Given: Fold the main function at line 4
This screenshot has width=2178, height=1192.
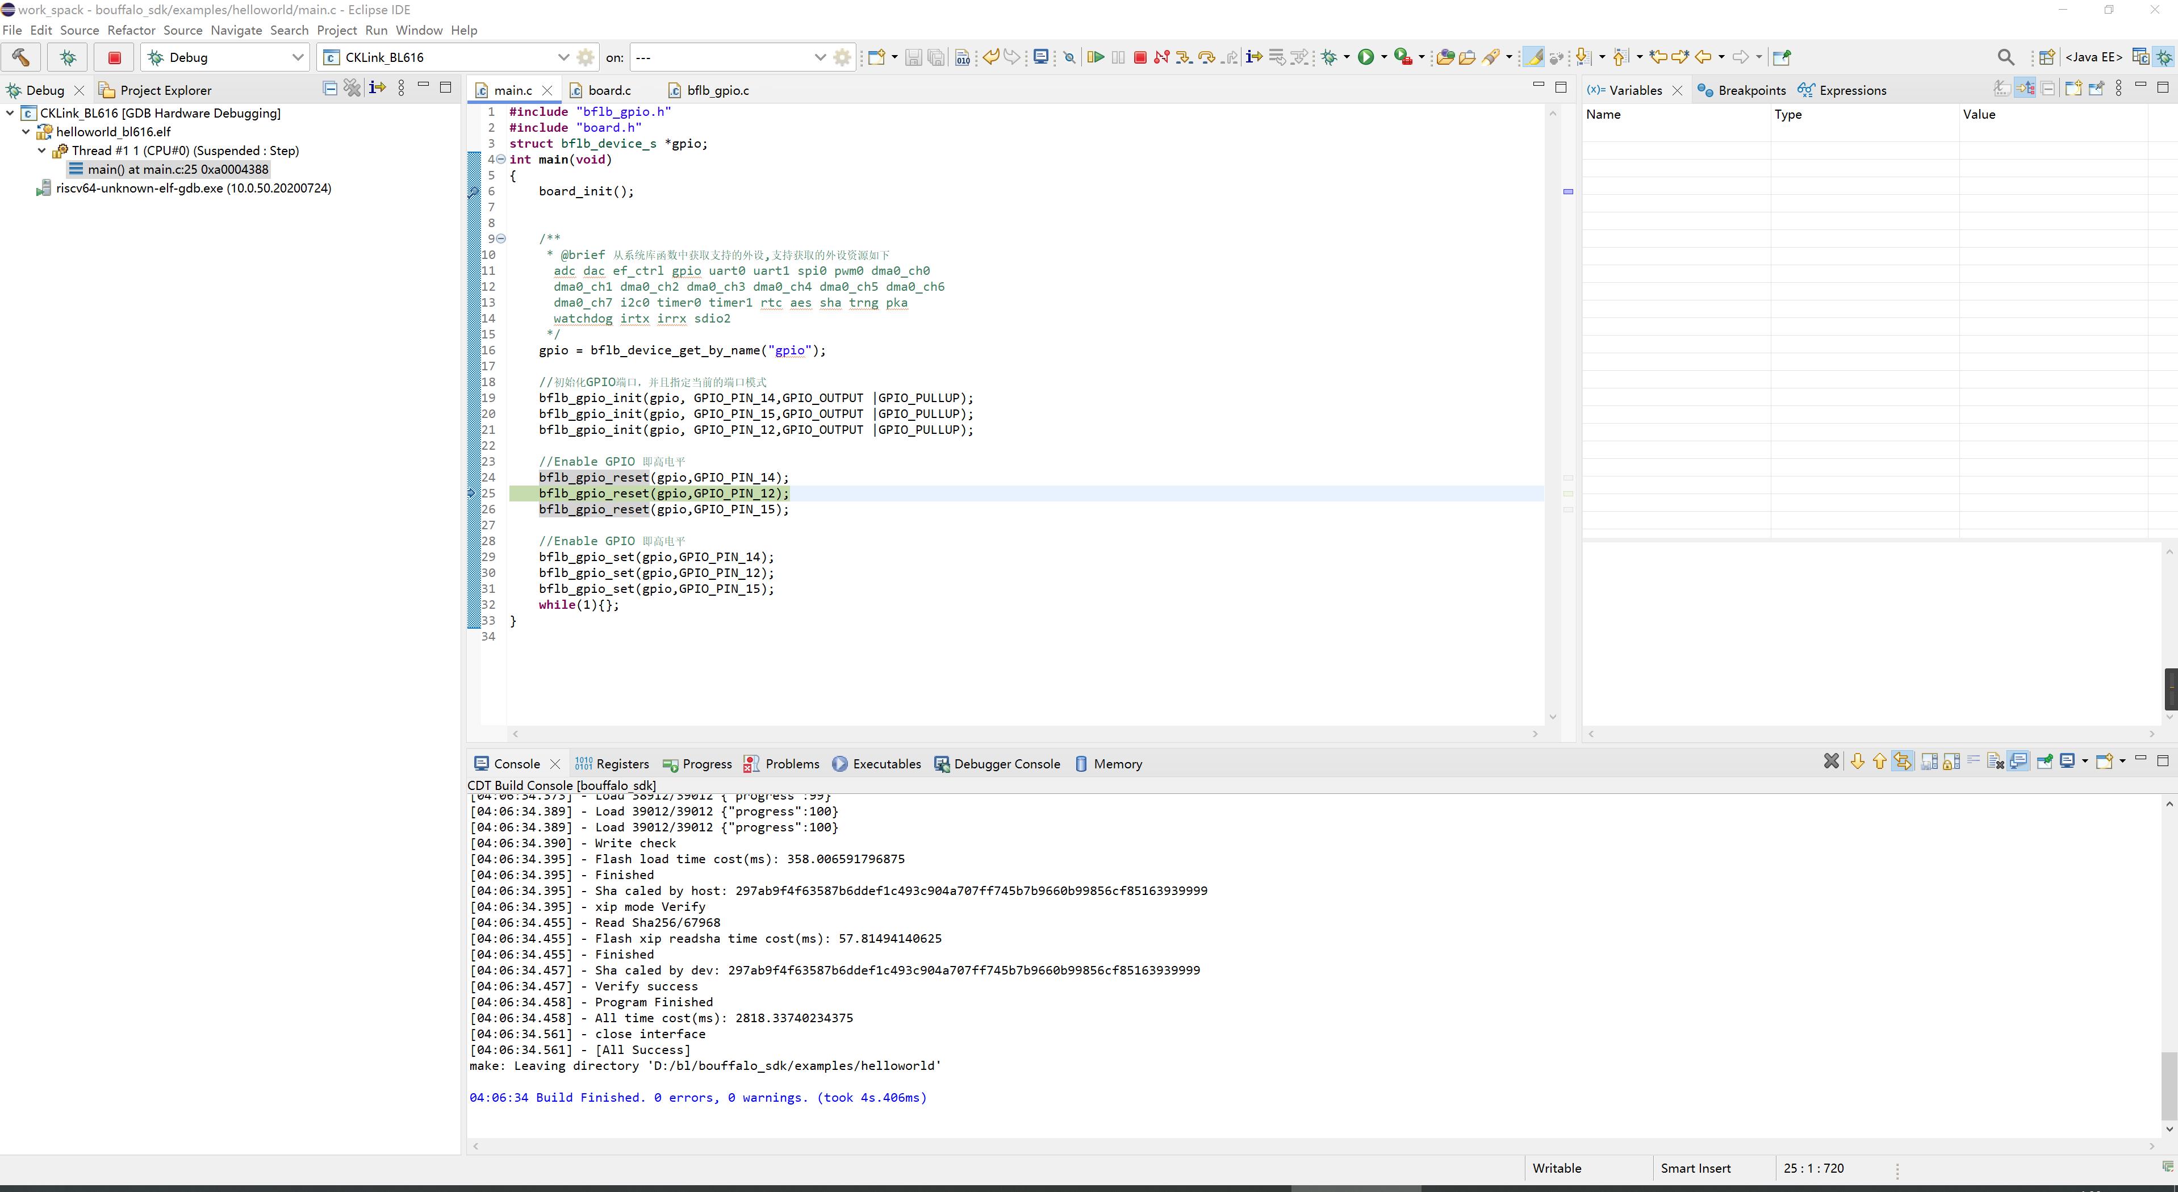Looking at the screenshot, I should coord(501,159).
